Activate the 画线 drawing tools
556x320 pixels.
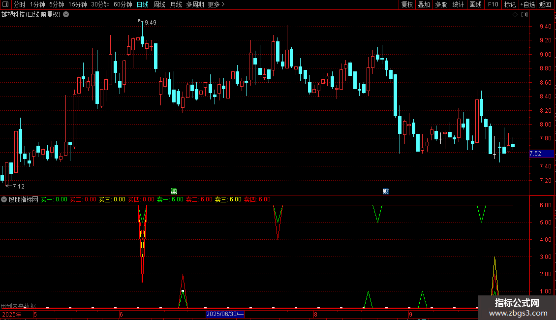(x=475, y=4)
